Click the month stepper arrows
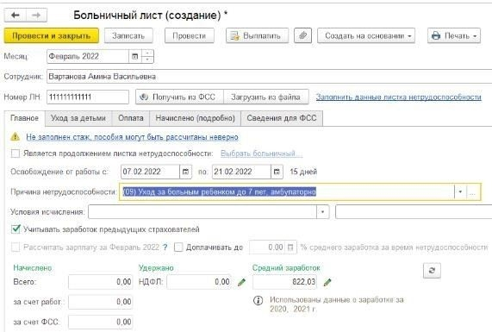This screenshot has height=332, width=492. (x=147, y=57)
